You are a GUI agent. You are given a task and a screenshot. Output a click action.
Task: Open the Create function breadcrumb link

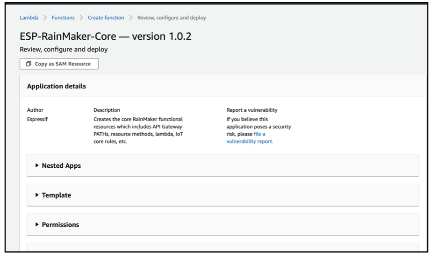tap(106, 18)
